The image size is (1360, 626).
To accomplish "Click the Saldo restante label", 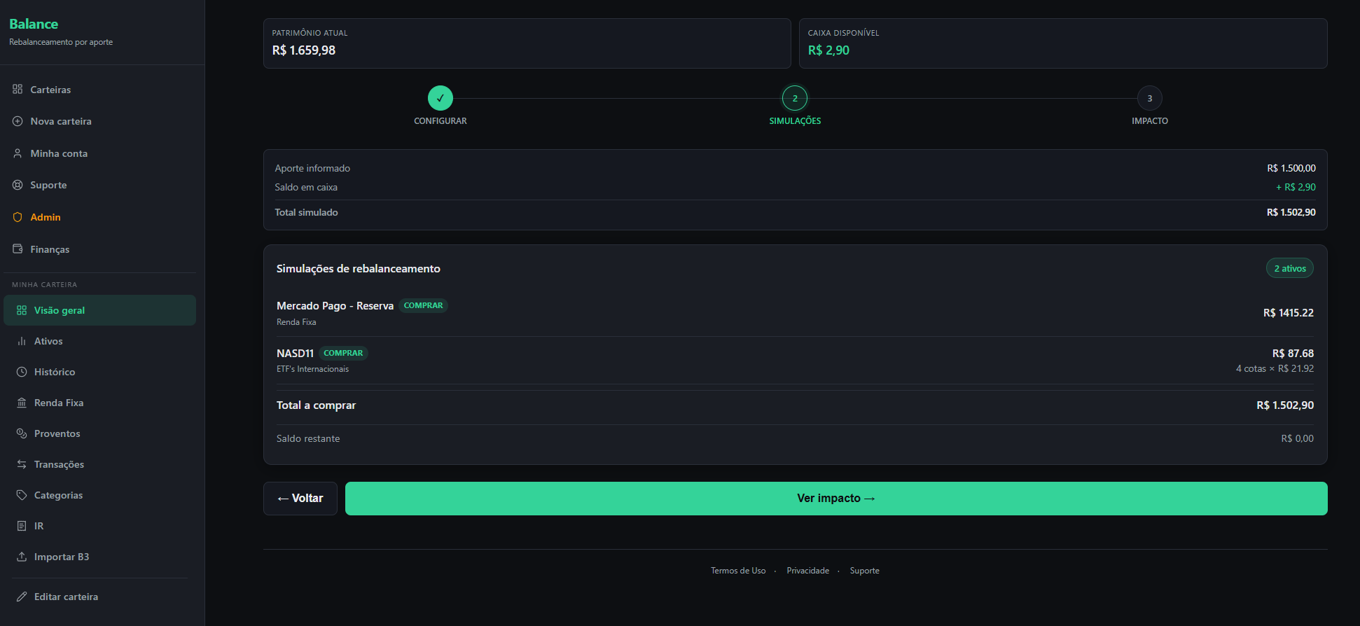I will (308, 438).
